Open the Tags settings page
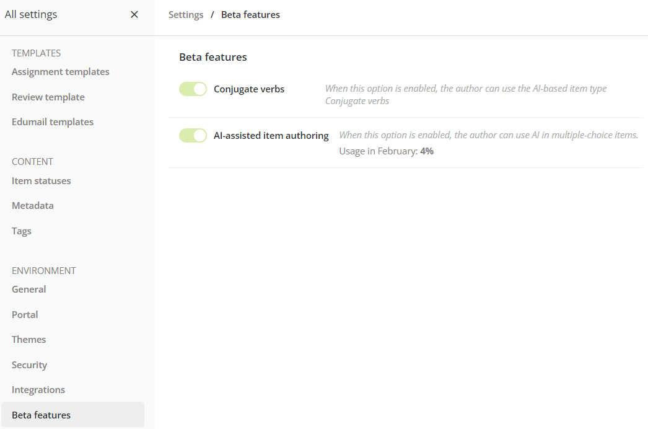This screenshot has height=429, width=648. 21,231
